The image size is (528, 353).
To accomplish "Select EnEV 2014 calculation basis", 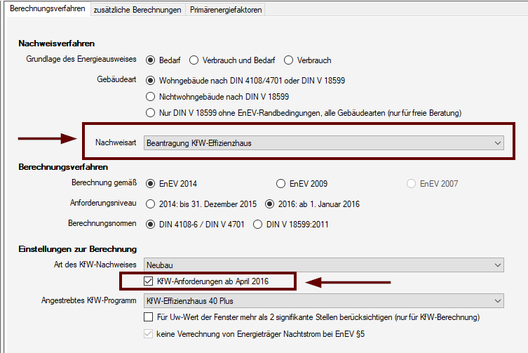I will (x=150, y=184).
